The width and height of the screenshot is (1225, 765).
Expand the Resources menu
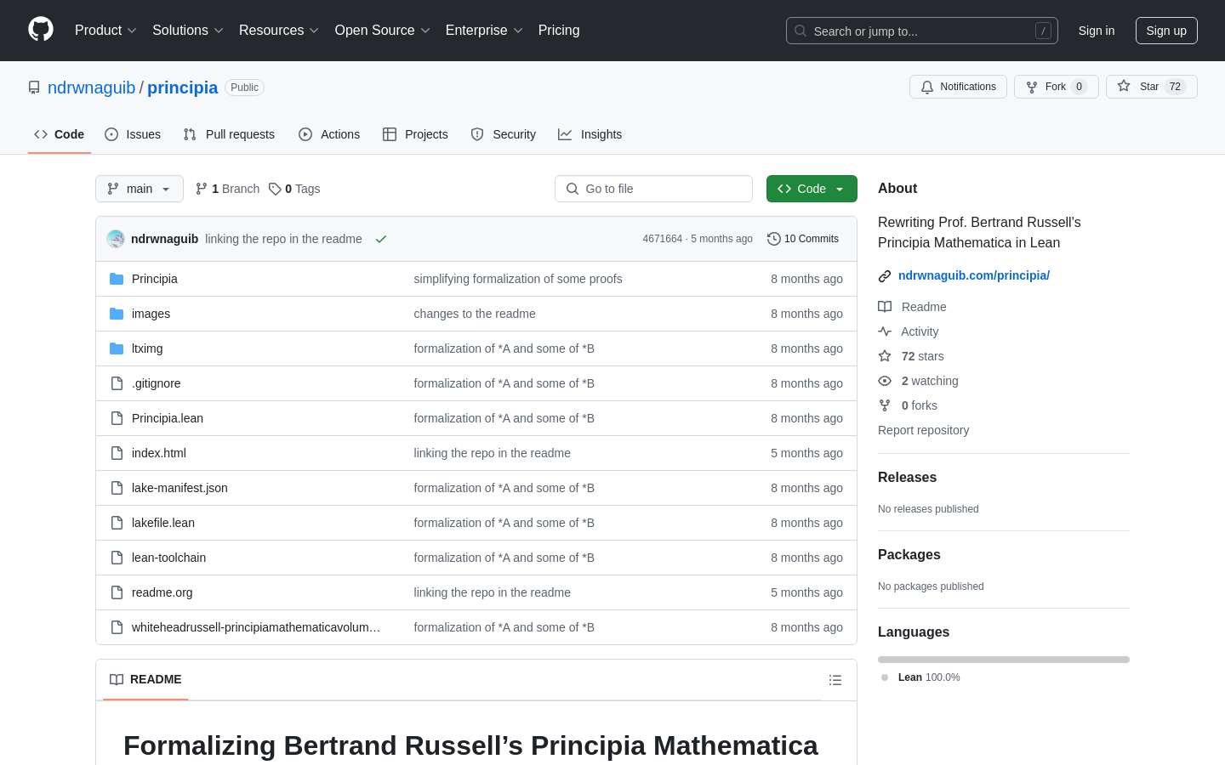(279, 31)
